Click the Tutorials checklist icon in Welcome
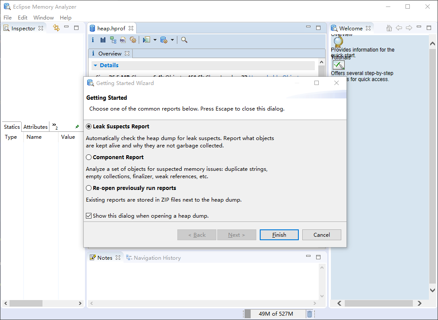 click(339, 65)
